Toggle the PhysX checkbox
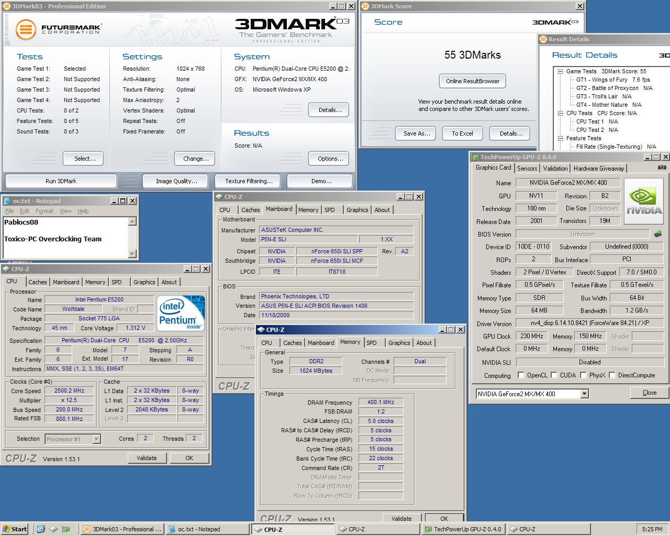 583,375
